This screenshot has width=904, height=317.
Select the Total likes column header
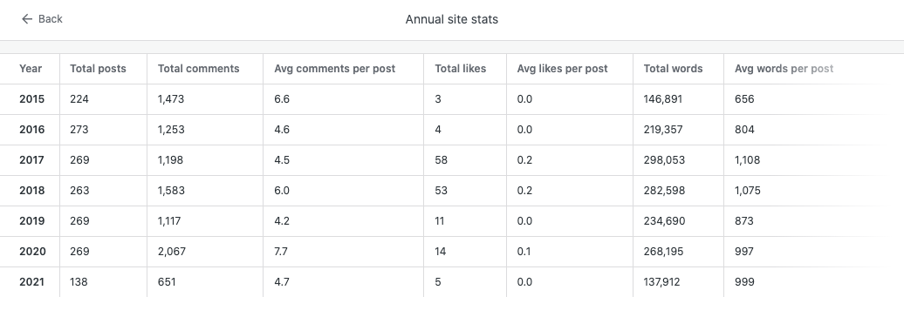coord(460,69)
